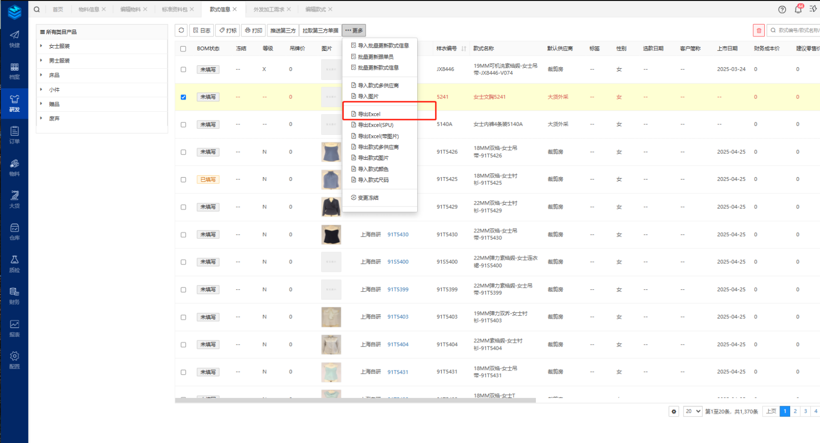820x443 pixels.
Task: Open the notification bell icon
Action: (x=798, y=9)
